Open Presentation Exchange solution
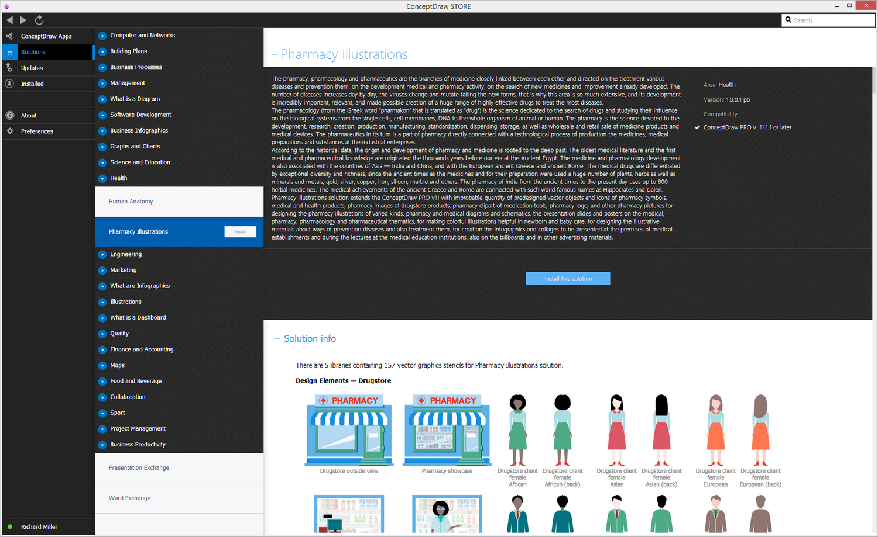The image size is (878, 537). point(179,468)
